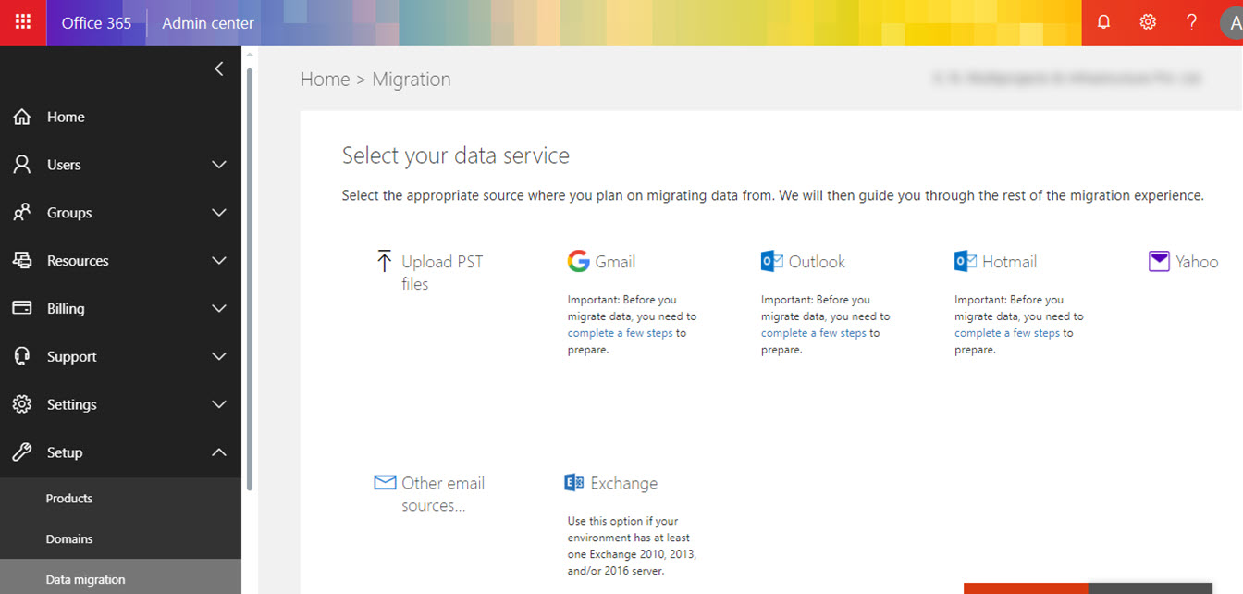The height and width of the screenshot is (594, 1243).
Task: Click Home in breadcrumb
Action: click(325, 80)
